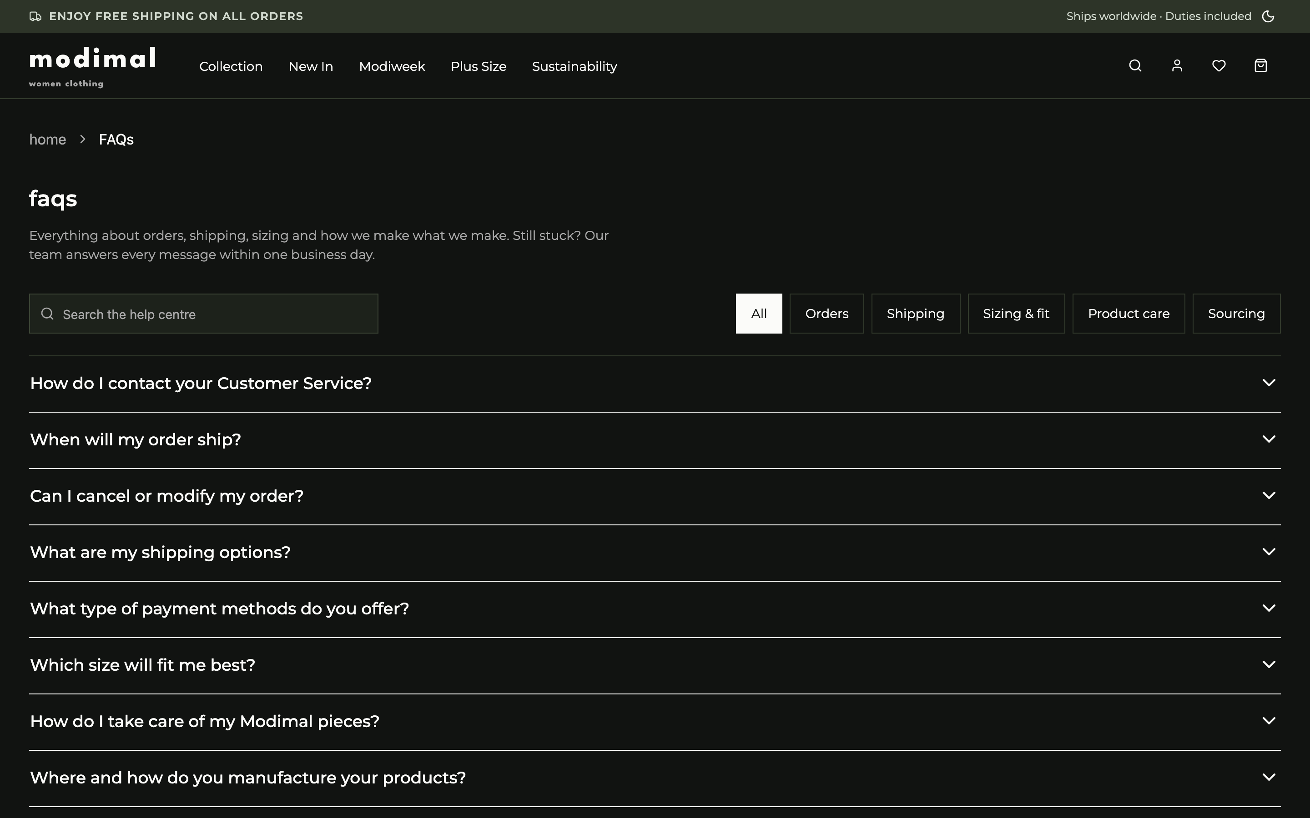Screen dimensions: 1310x818
Task: Open the Sustainability menu
Action: [574, 66]
